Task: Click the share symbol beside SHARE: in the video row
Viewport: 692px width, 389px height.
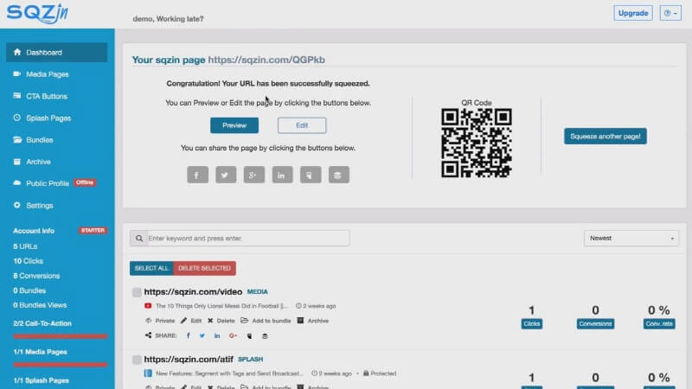Action: pyautogui.click(x=148, y=335)
